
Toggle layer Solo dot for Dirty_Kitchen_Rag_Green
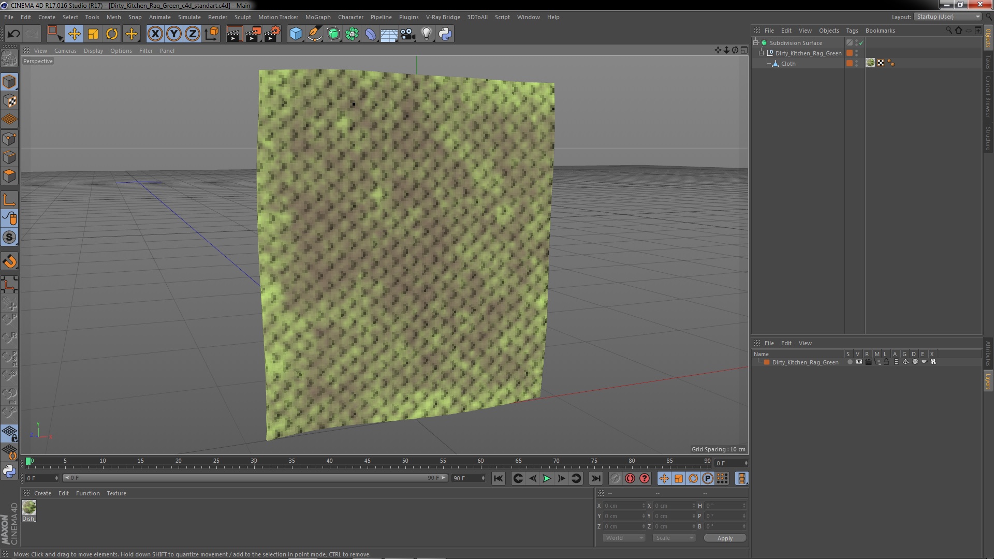[850, 362]
